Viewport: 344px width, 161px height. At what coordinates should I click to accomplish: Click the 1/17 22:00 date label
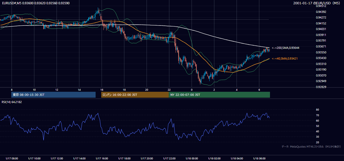coord(169,158)
